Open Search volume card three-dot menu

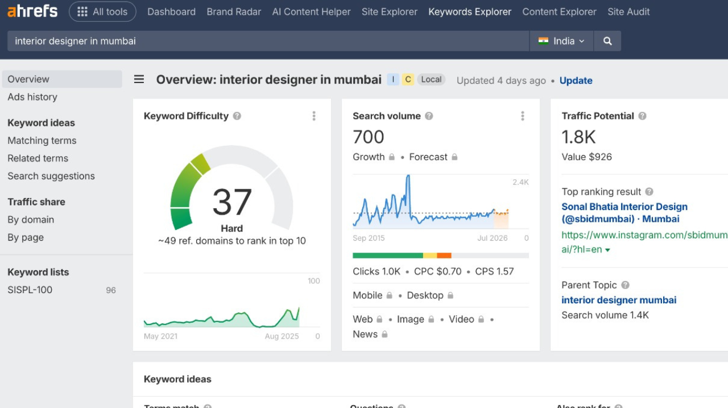(x=523, y=116)
